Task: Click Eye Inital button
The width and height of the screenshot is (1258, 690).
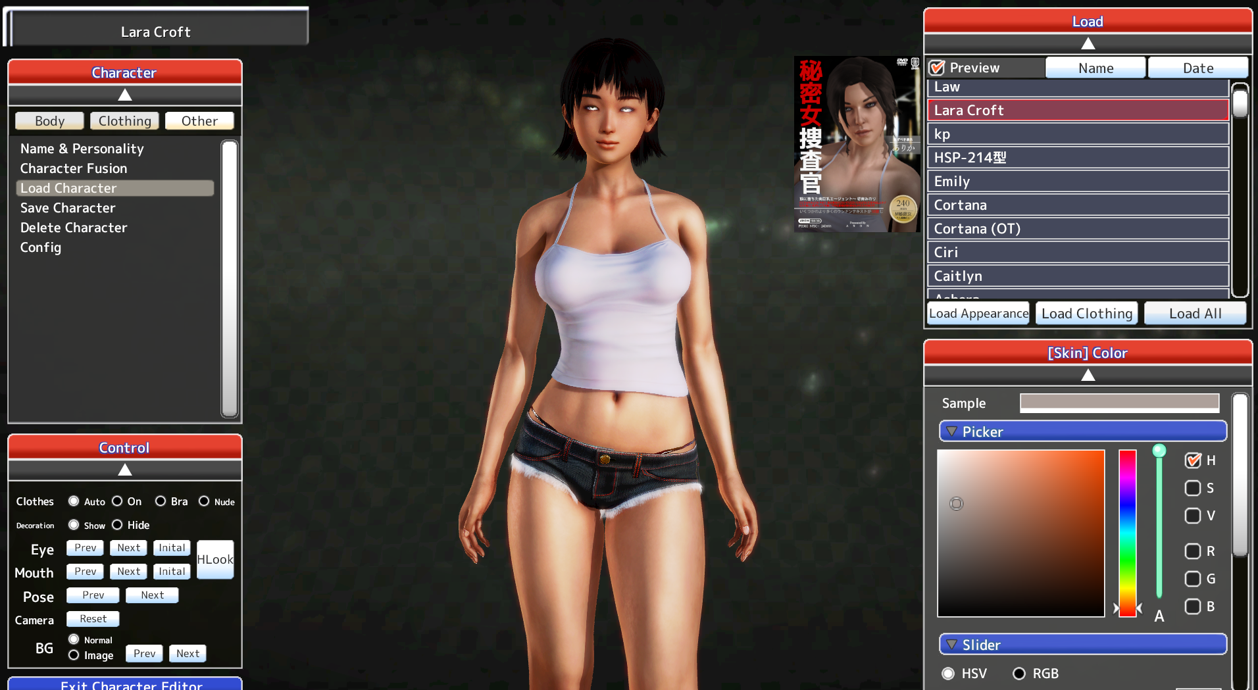Action: pos(172,548)
